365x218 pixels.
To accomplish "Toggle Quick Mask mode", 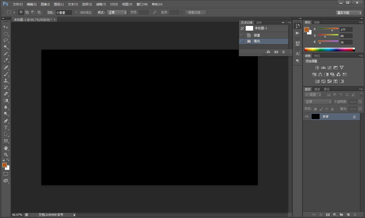I will pos(6,174).
